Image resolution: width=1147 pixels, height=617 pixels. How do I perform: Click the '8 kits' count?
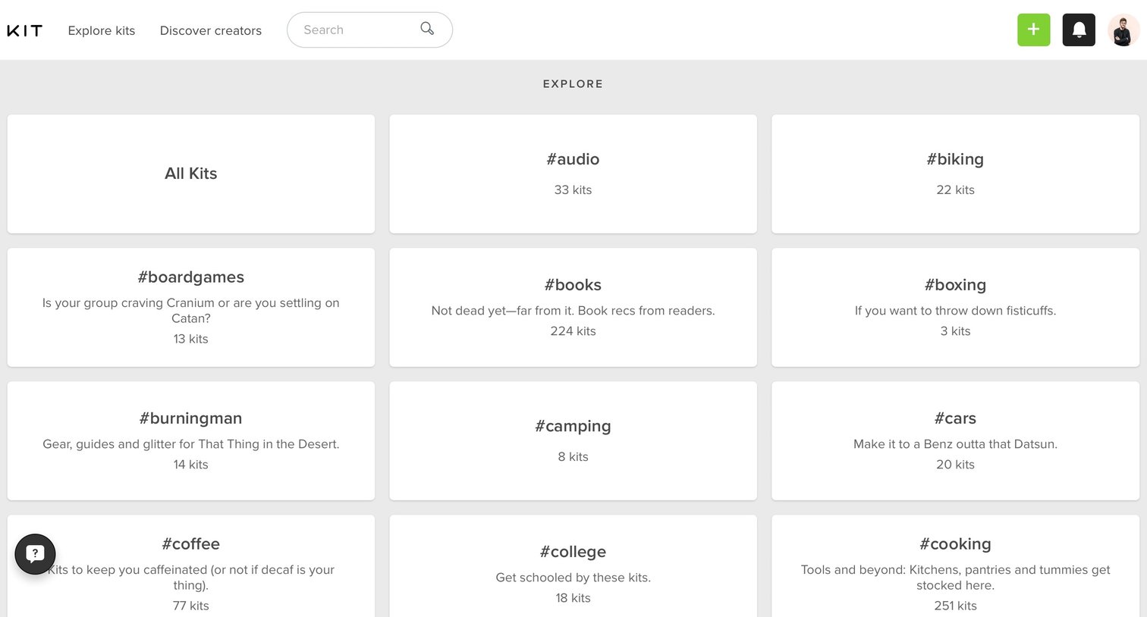point(573,457)
